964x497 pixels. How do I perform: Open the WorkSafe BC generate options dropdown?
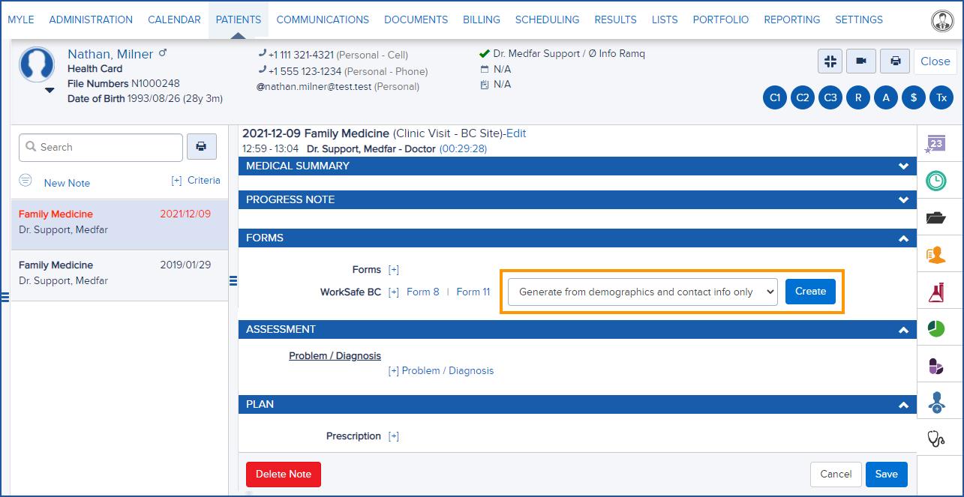tap(641, 292)
